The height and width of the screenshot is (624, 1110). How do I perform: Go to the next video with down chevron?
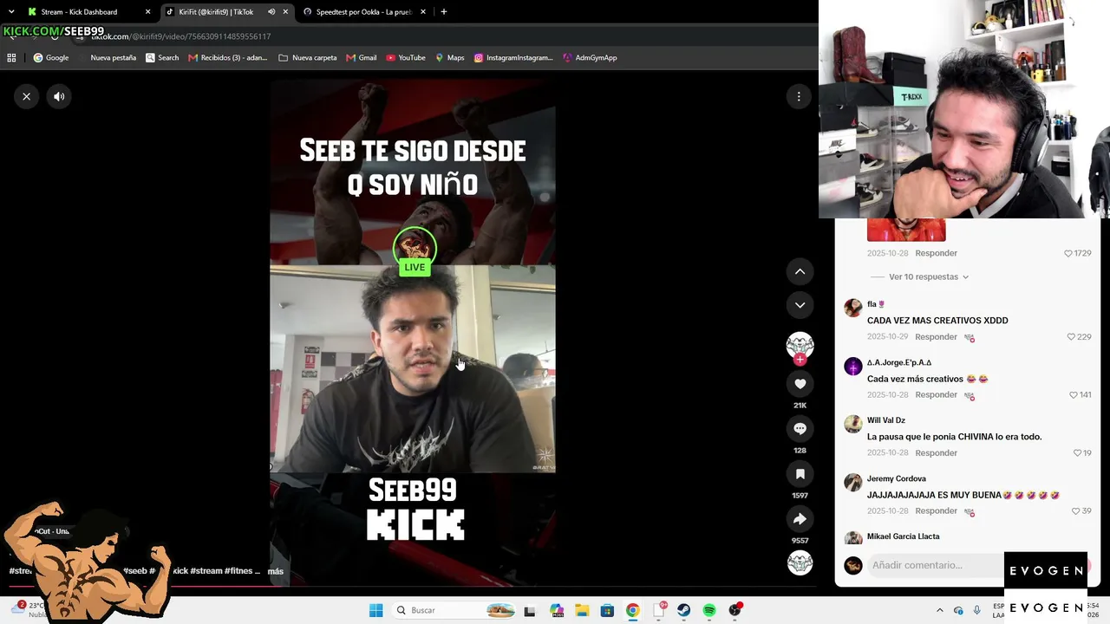pos(800,305)
